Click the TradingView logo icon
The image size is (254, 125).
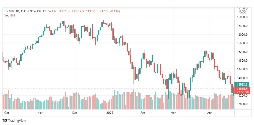click(5, 121)
